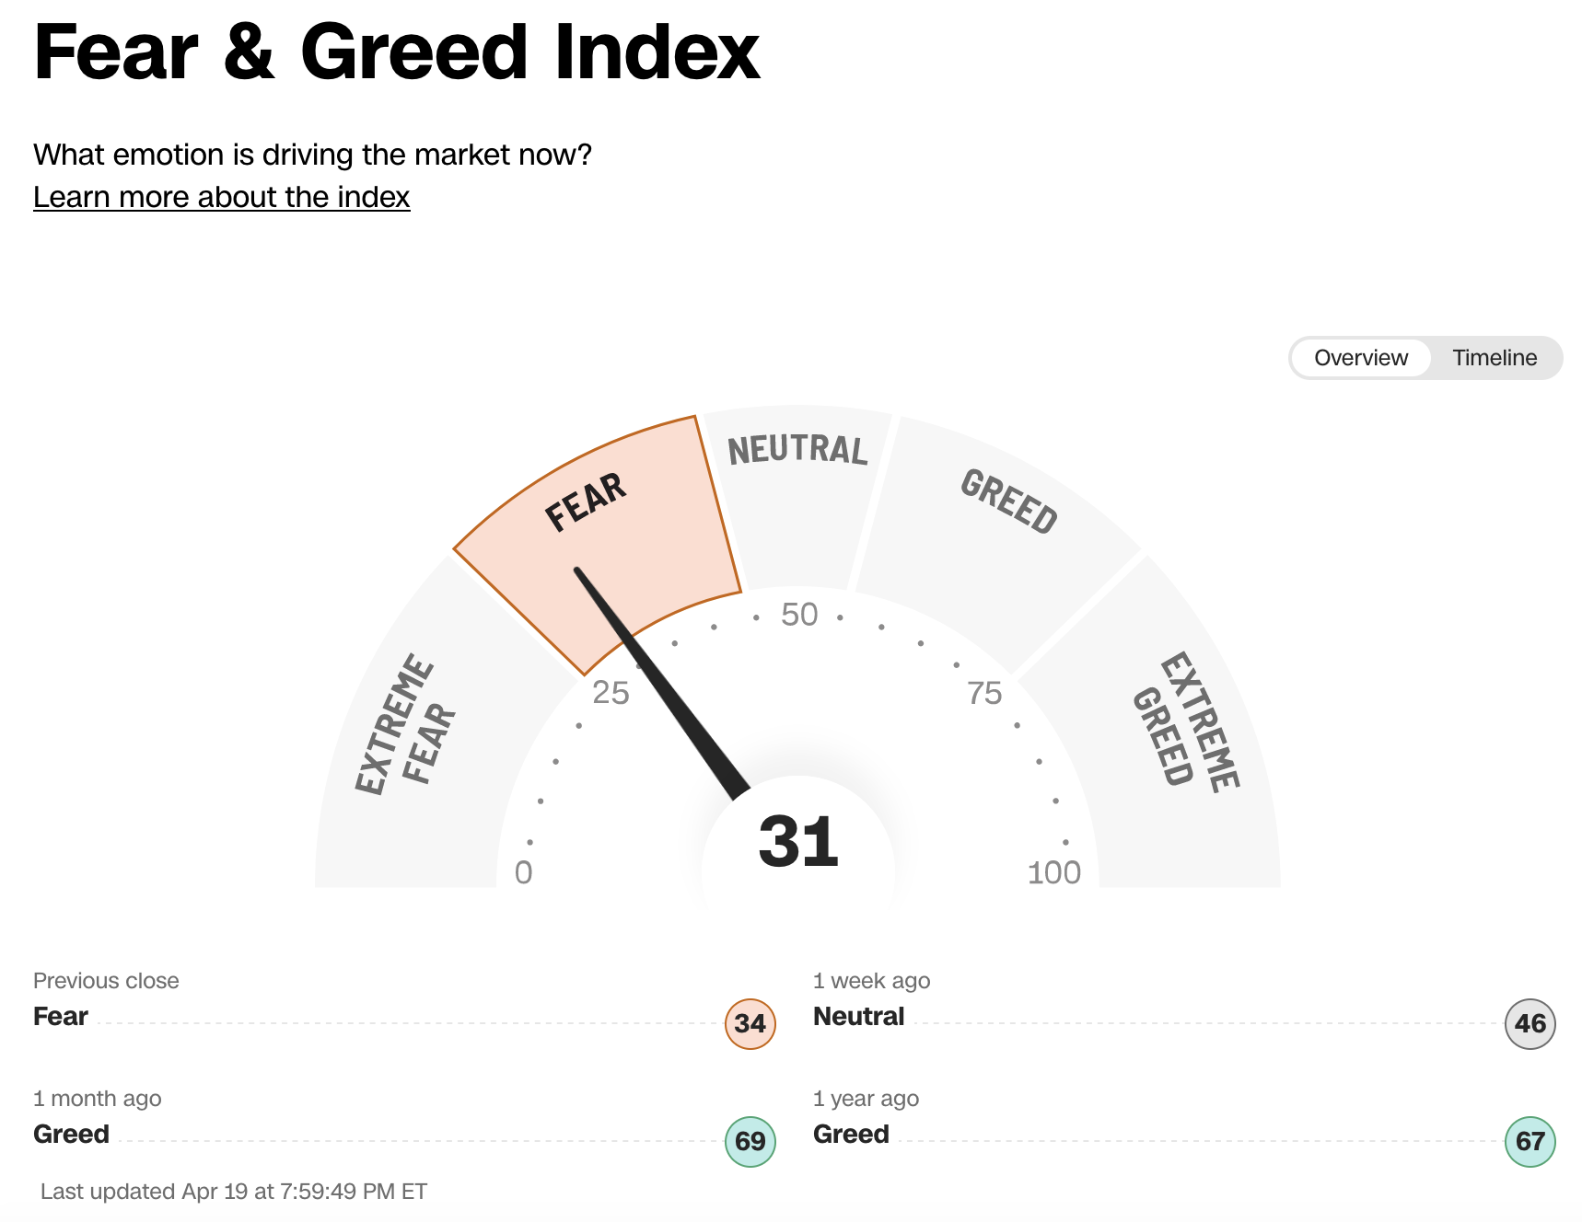Click the '1 year ago' Greed label

click(x=851, y=1134)
